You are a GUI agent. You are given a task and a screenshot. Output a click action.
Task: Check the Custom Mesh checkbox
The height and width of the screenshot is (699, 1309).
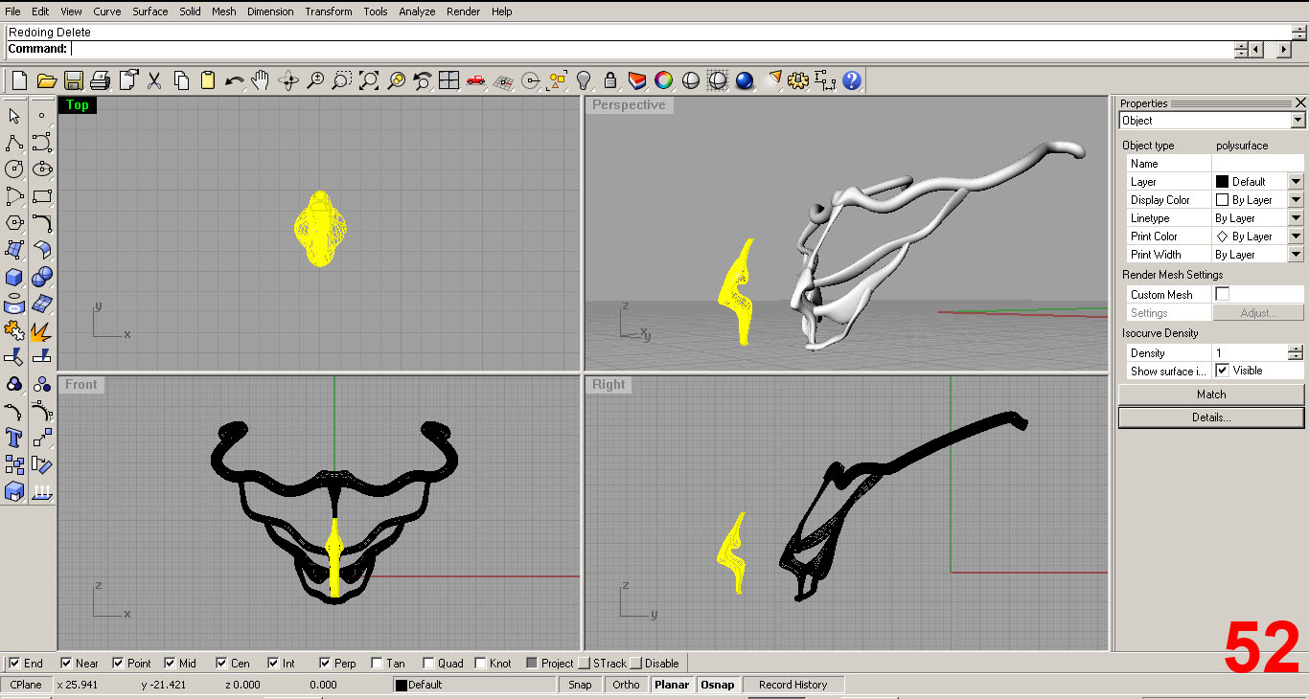[1222, 294]
